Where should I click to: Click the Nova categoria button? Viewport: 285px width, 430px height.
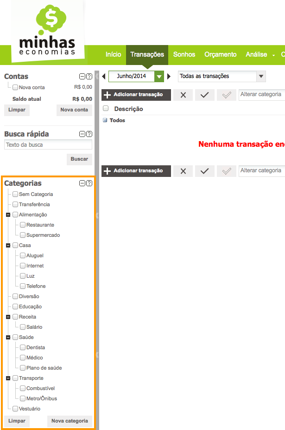[x=70, y=421]
